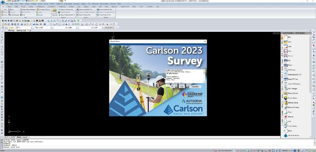Image resolution: width=316 pixels, height=152 pixels.
Task: Click Carlson Community in the ribbon
Action: click(x=65, y=10)
